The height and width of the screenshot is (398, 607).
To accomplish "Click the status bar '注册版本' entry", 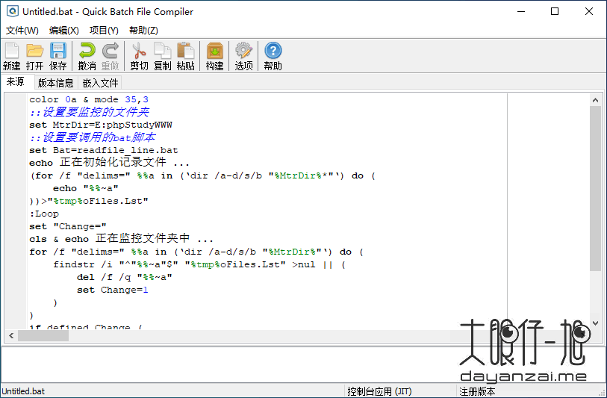I will pyautogui.click(x=477, y=391).
